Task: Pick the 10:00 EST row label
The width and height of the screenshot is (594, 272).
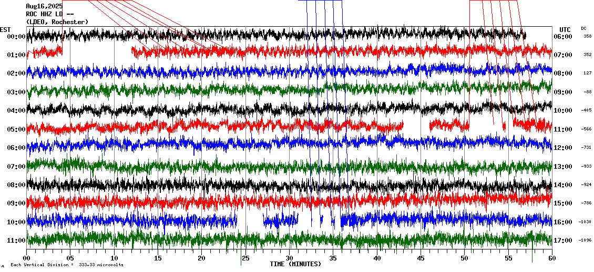Action: pos(16,222)
